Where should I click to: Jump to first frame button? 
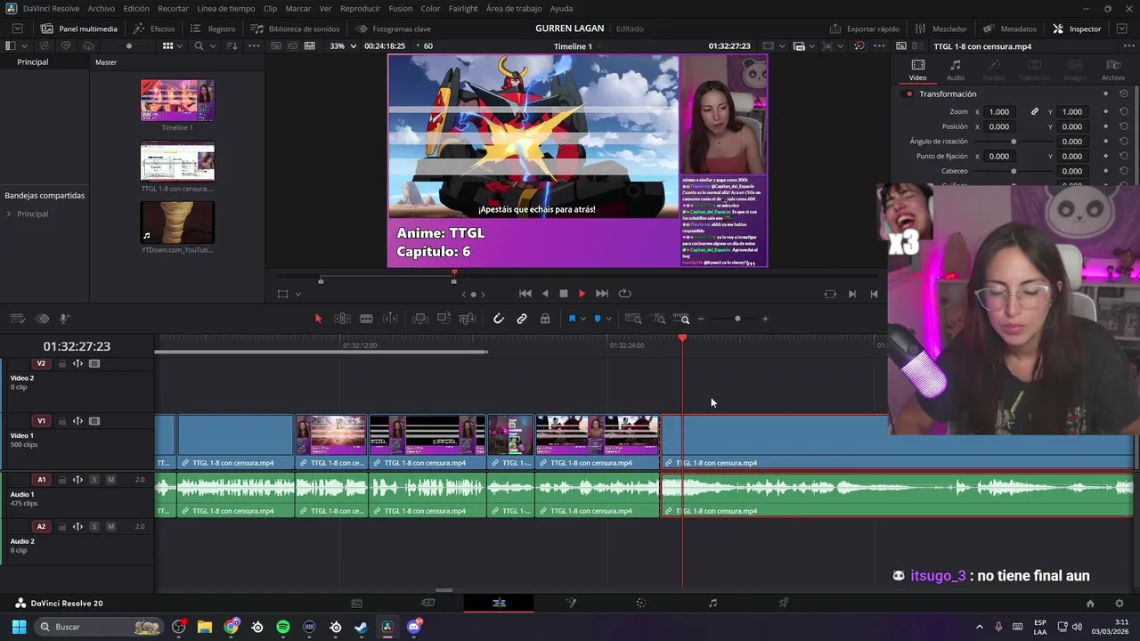tap(525, 294)
